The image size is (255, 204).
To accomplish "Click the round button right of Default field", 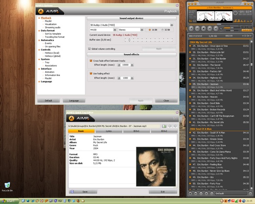I will click(x=250, y=194).
